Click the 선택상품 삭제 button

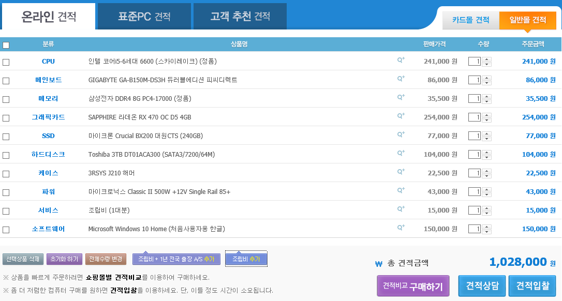click(23, 259)
